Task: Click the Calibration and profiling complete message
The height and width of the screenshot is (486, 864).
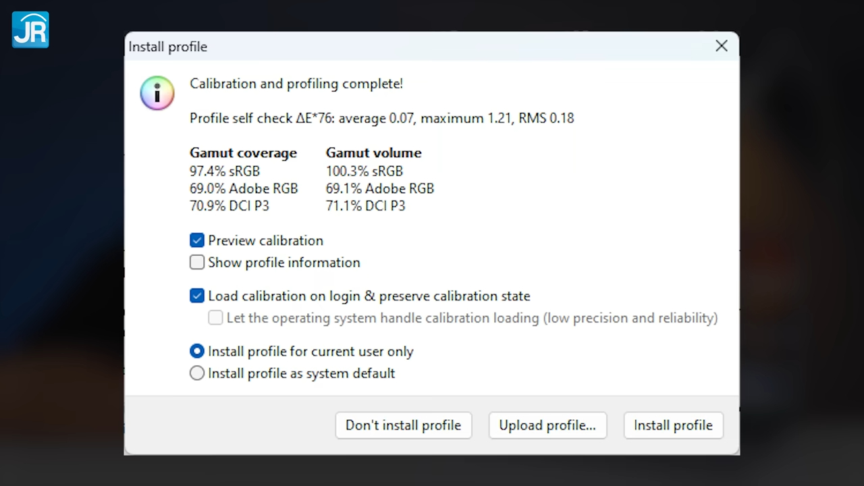Action: point(296,83)
